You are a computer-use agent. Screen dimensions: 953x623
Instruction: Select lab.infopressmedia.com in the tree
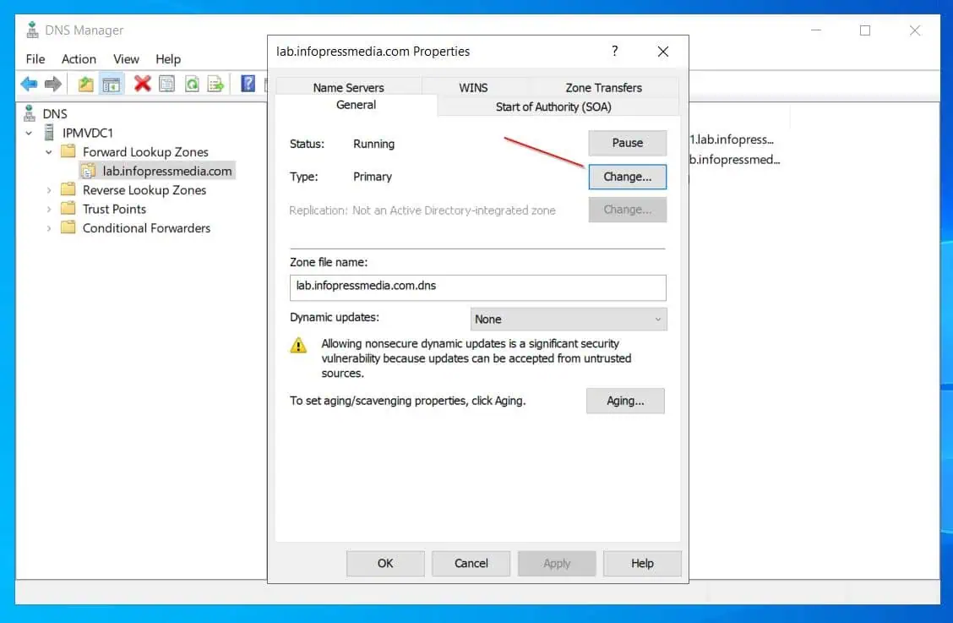point(167,171)
